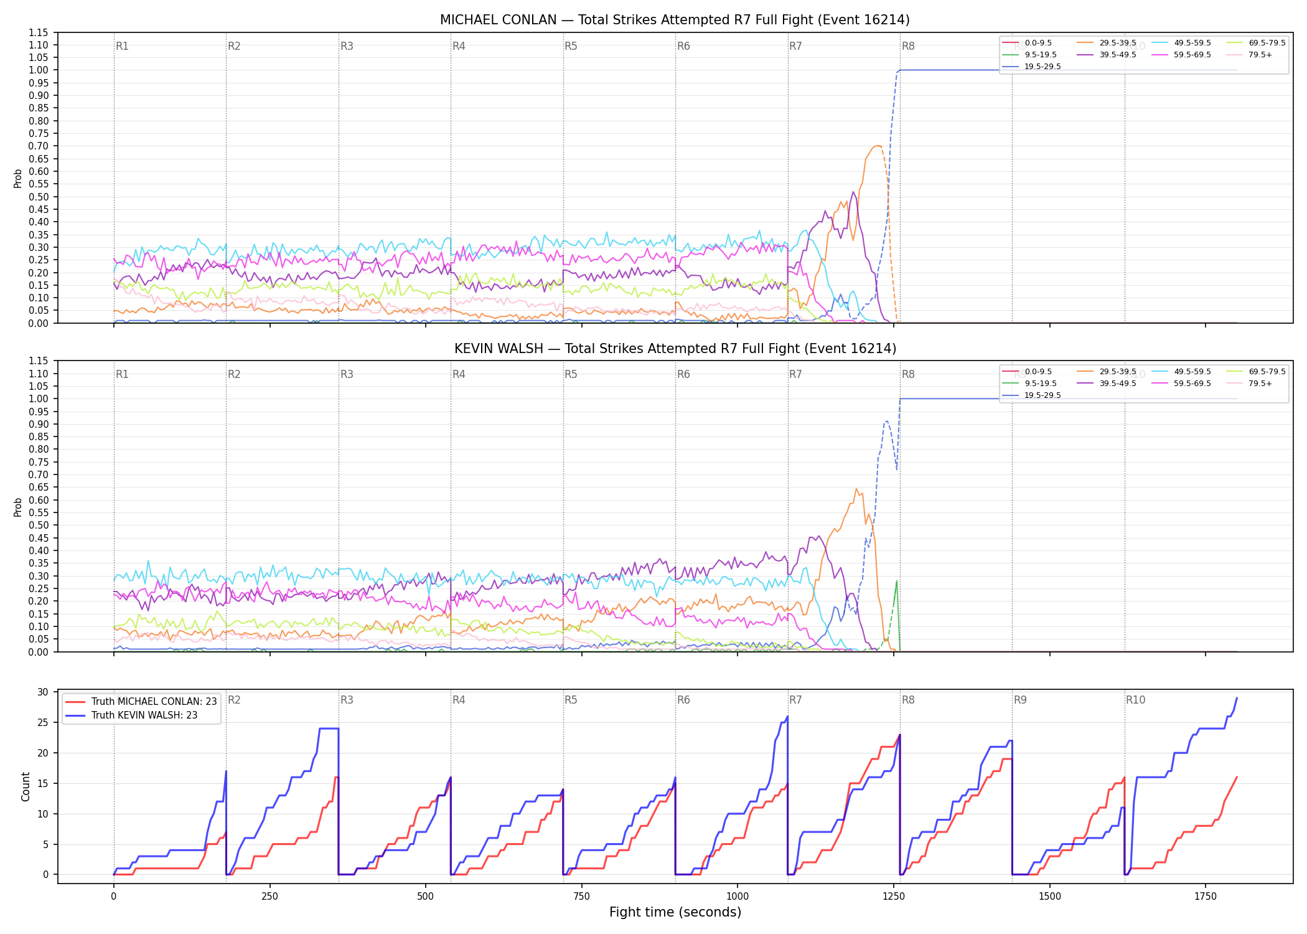Click the red line swatch in Count legend
Image resolution: width=1307 pixels, height=934 pixels.
(x=75, y=702)
